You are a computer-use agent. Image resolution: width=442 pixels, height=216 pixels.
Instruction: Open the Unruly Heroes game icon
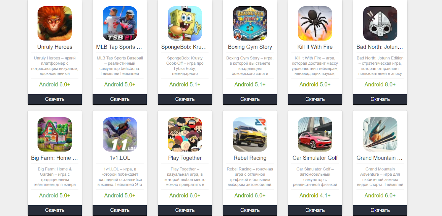point(55,23)
